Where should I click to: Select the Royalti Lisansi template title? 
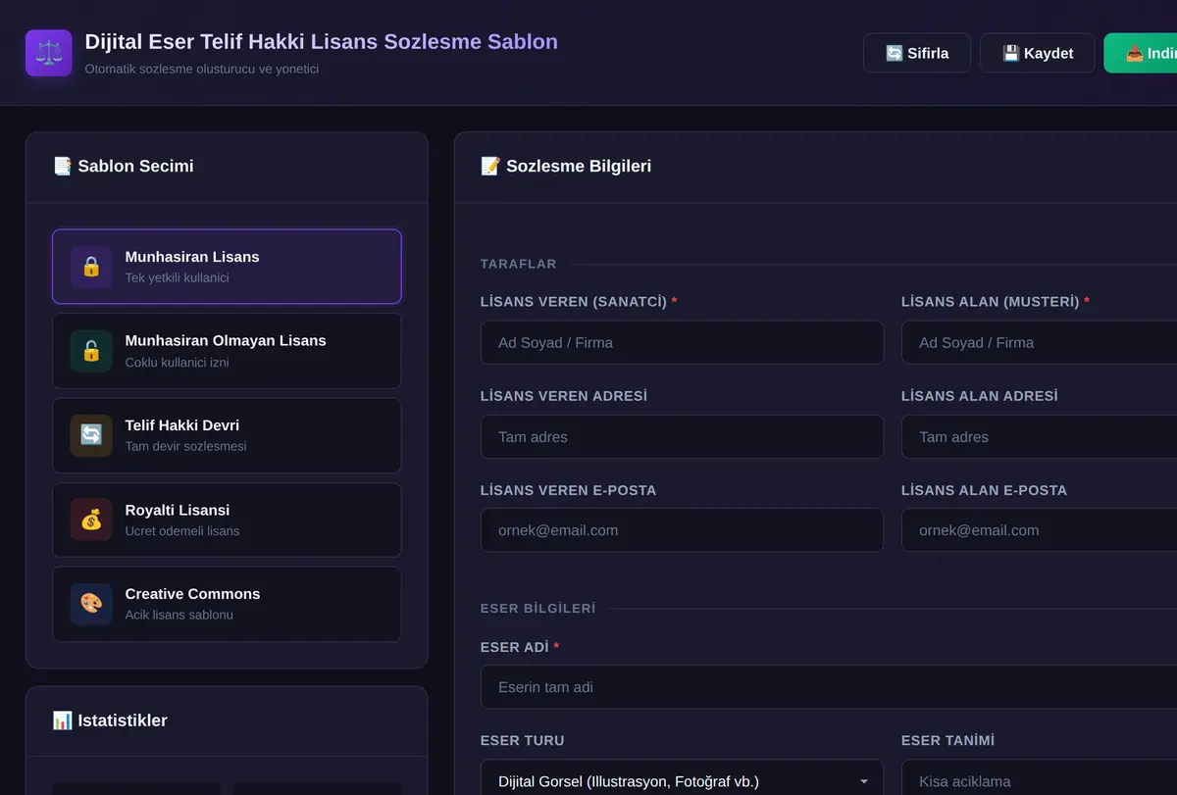(178, 510)
